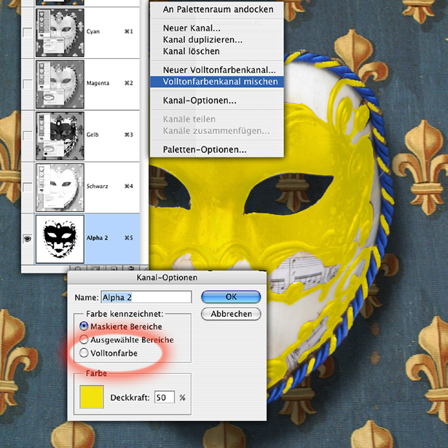Select Maskierte Bereiche radio button

[x=84, y=326]
